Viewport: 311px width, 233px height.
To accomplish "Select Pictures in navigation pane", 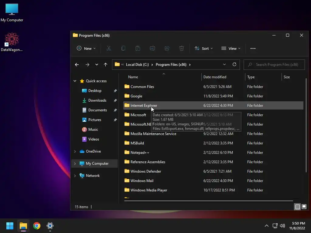I will (x=95, y=120).
